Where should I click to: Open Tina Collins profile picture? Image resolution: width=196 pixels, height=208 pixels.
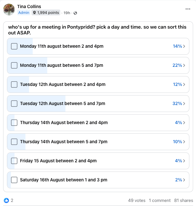click(x=9, y=10)
